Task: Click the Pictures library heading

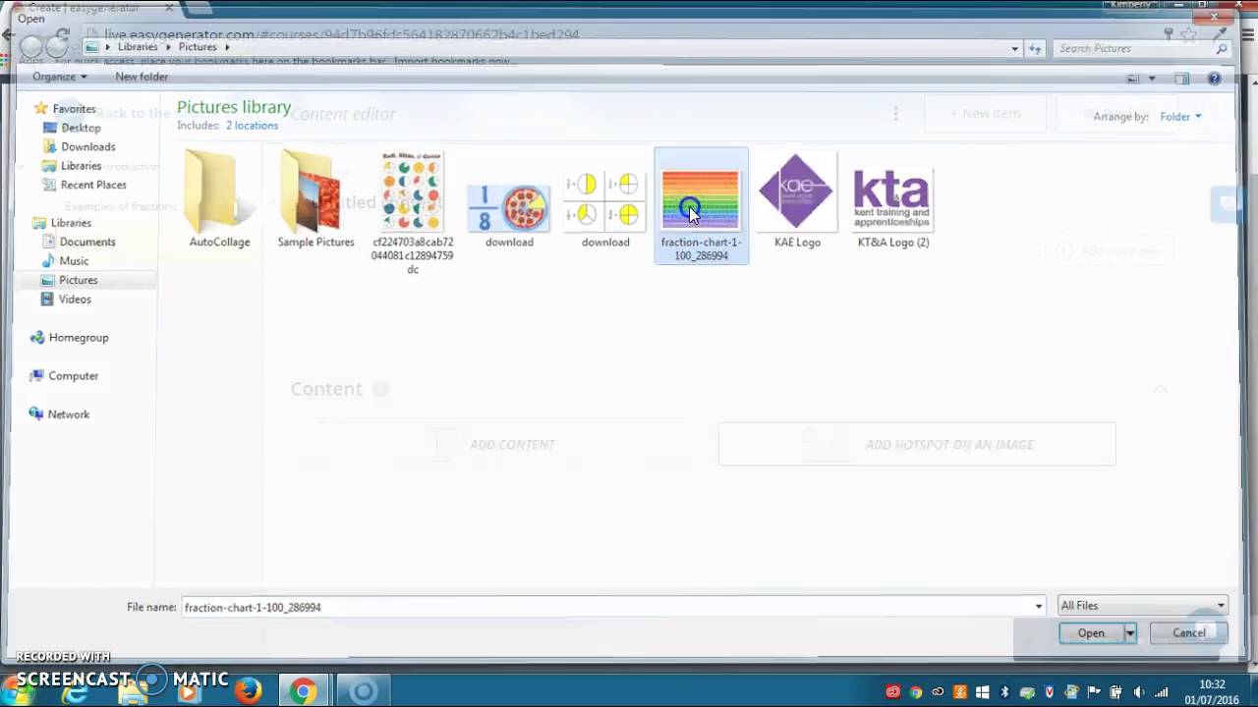Action: click(234, 107)
